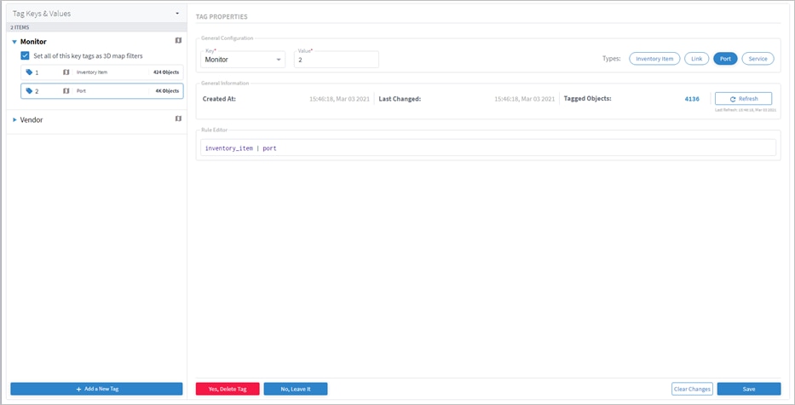Screen dimensions: 795x405
Task: Click the Vendor key label
Action: pos(32,119)
